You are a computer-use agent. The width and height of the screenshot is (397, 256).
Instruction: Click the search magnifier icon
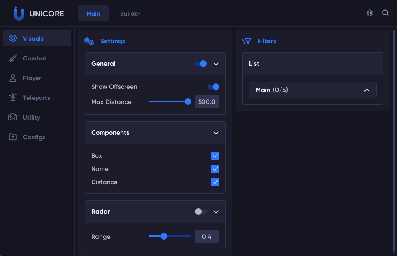click(385, 13)
